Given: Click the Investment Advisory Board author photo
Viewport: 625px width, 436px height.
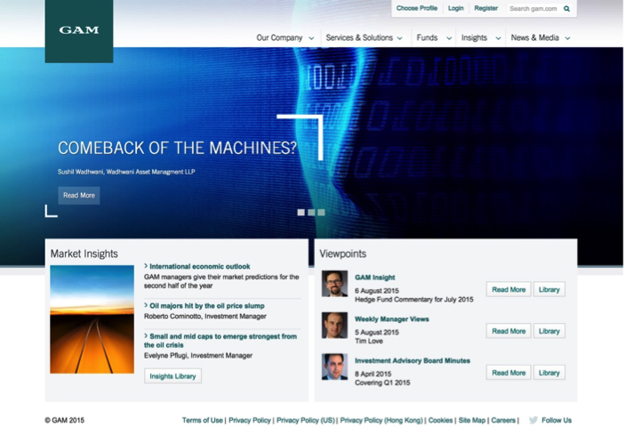Looking at the screenshot, I should (x=334, y=367).
